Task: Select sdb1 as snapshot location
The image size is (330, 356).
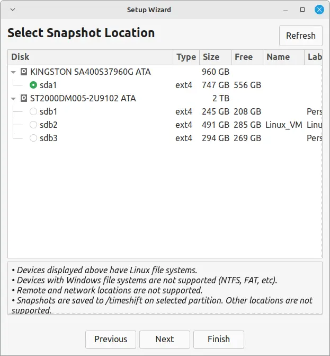Action: (33, 111)
